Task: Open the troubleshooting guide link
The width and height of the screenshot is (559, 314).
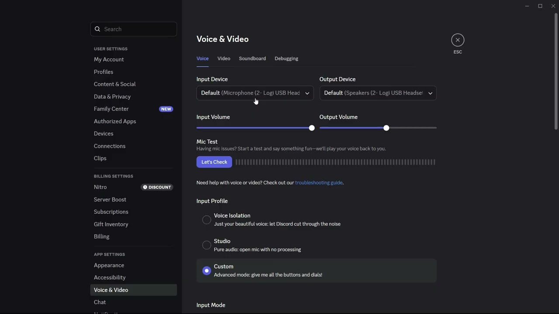Action: click(319, 183)
